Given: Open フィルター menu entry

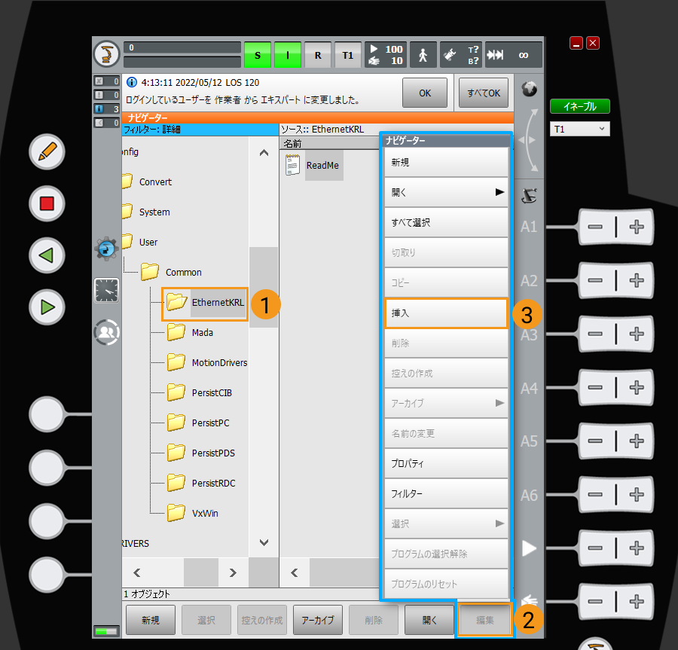Looking at the screenshot, I should 446,493.
